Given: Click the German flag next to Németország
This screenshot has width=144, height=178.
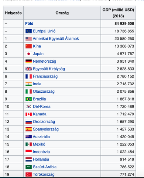Looking at the screenshot, I should [28, 61].
